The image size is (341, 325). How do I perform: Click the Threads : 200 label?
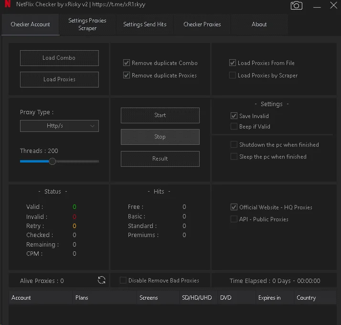(x=39, y=151)
